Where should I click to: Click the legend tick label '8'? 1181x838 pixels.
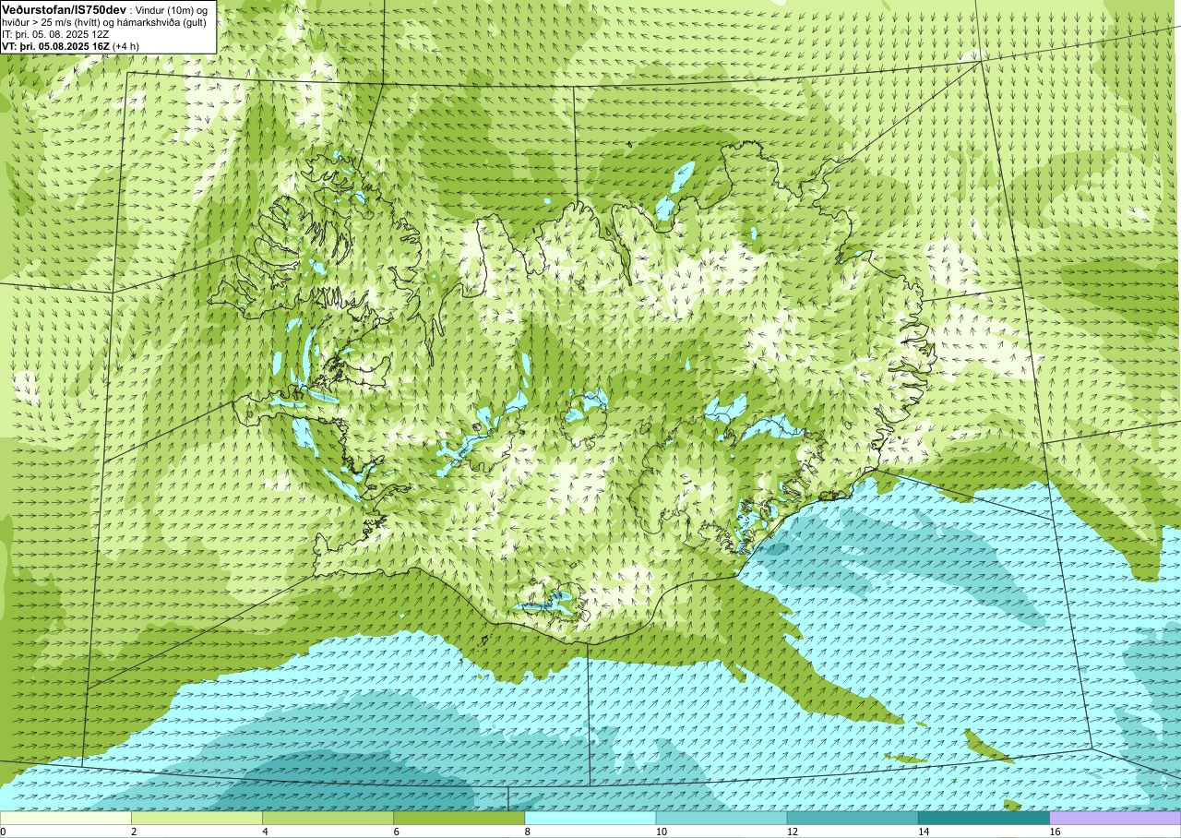click(528, 832)
